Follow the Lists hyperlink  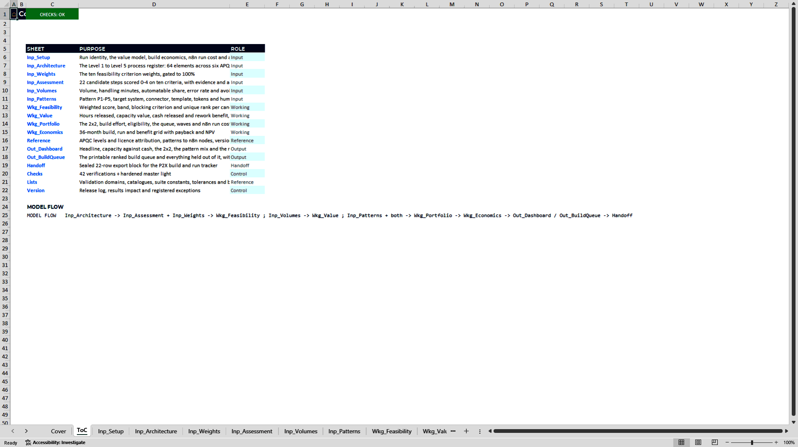point(32,182)
